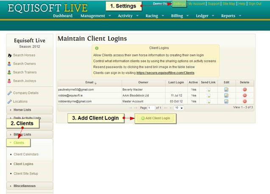The image size is (270, 194).
Task: Collapse the Clients section
Action: 18,143
